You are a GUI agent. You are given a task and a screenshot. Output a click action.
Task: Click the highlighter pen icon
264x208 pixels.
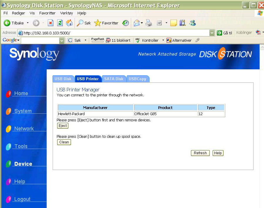pos(197,40)
